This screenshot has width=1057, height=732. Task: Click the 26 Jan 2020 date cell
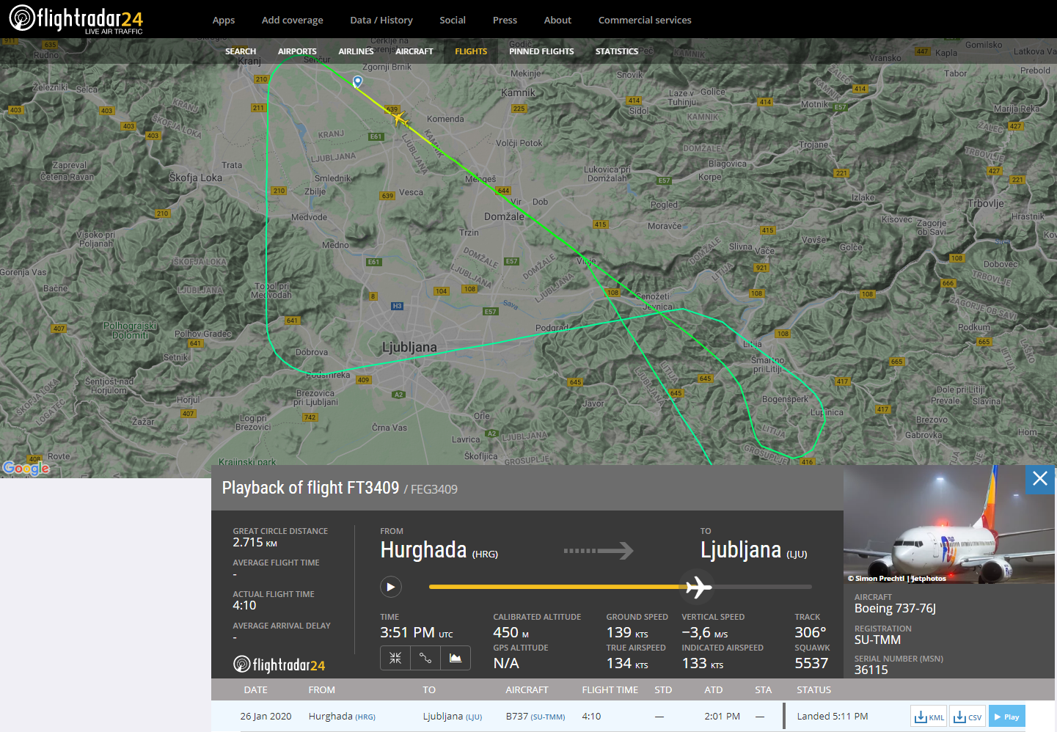pyautogui.click(x=266, y=717)
